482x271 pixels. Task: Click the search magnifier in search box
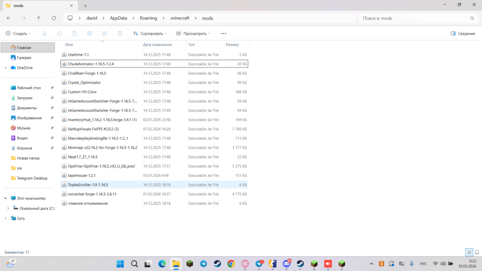[472, 18]
